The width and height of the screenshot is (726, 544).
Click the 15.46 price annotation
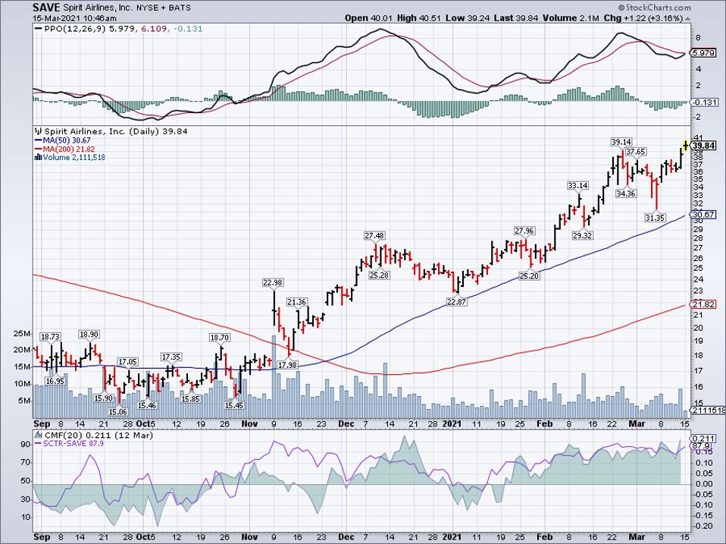point(147,405)
